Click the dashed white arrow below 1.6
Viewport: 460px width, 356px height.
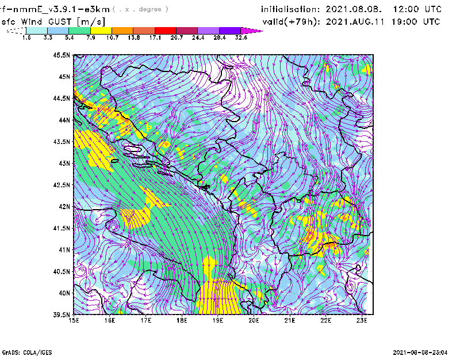point(16,31)
